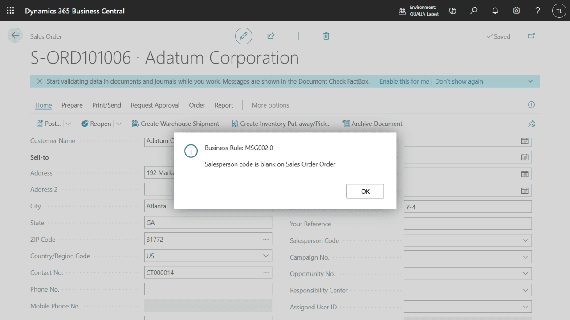The image size is (570, 320).
Task: Expand the Opportunity No. dropdown
Action: pyautogui.click(x=525, y=274)
